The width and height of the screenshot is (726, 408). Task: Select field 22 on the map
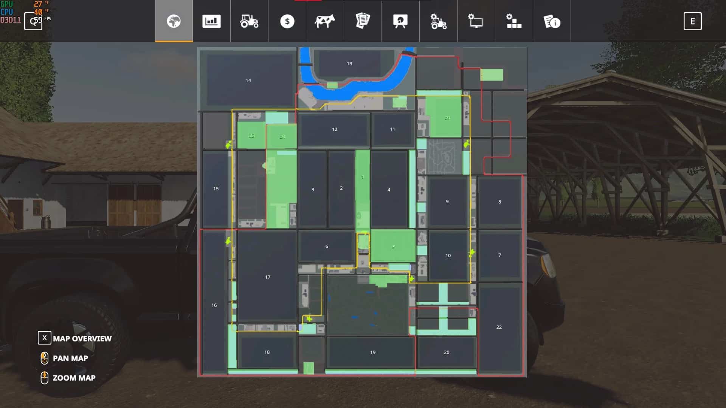tap(499, 327)
